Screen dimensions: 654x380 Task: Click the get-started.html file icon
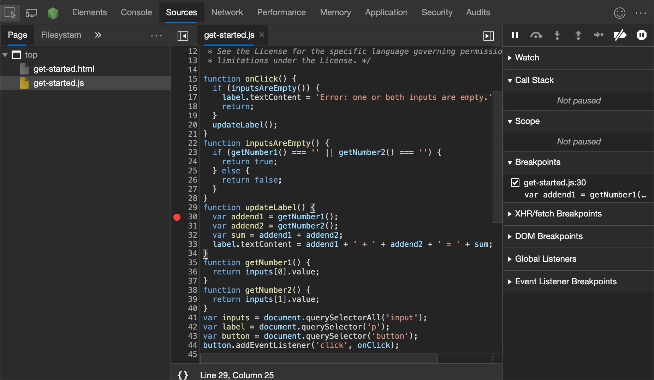point(24,69)
